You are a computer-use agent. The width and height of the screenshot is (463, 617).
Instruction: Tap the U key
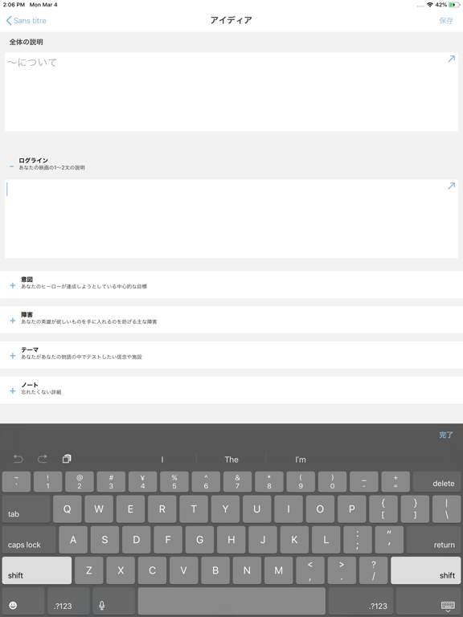point(256,509)
